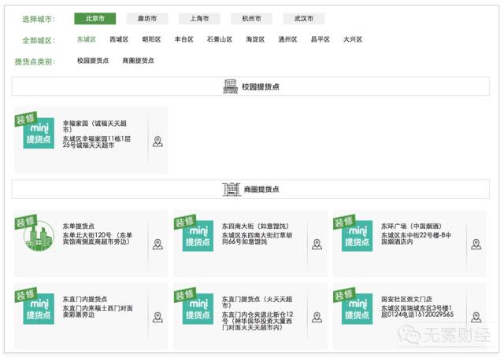Click the 东单提货点 green building thumbnail

[x=39, y=235]
